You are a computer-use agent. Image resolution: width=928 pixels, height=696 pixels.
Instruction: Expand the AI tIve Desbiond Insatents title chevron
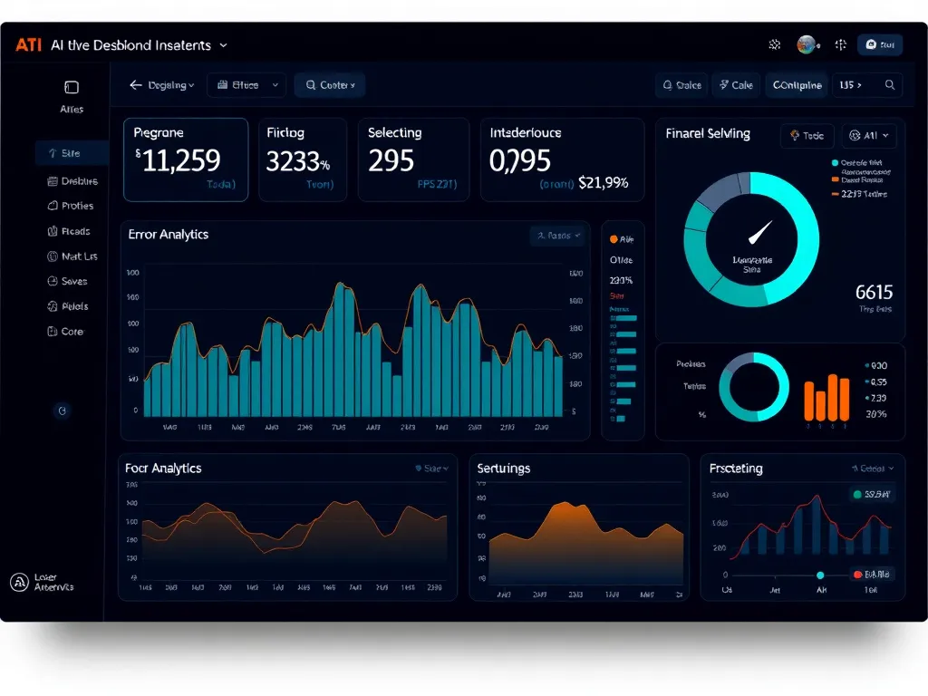[223, 45]
